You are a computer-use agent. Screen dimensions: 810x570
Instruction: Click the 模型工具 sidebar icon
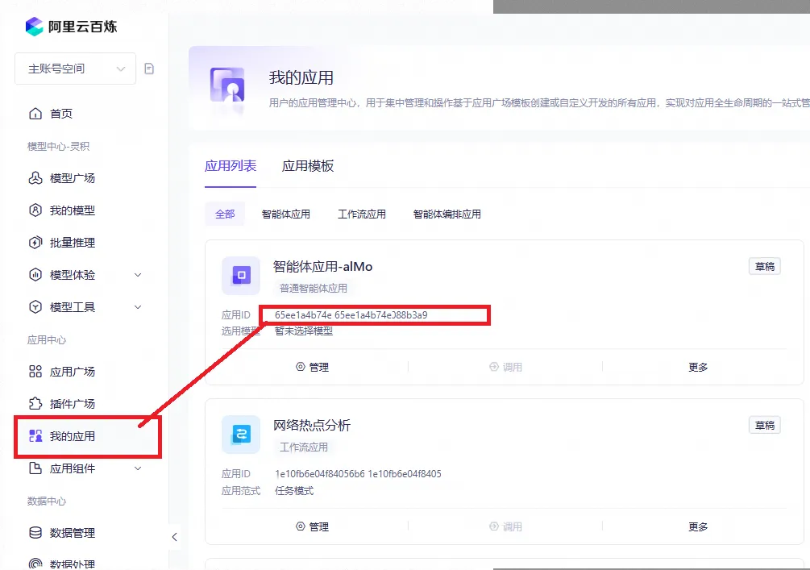(35, 307)
